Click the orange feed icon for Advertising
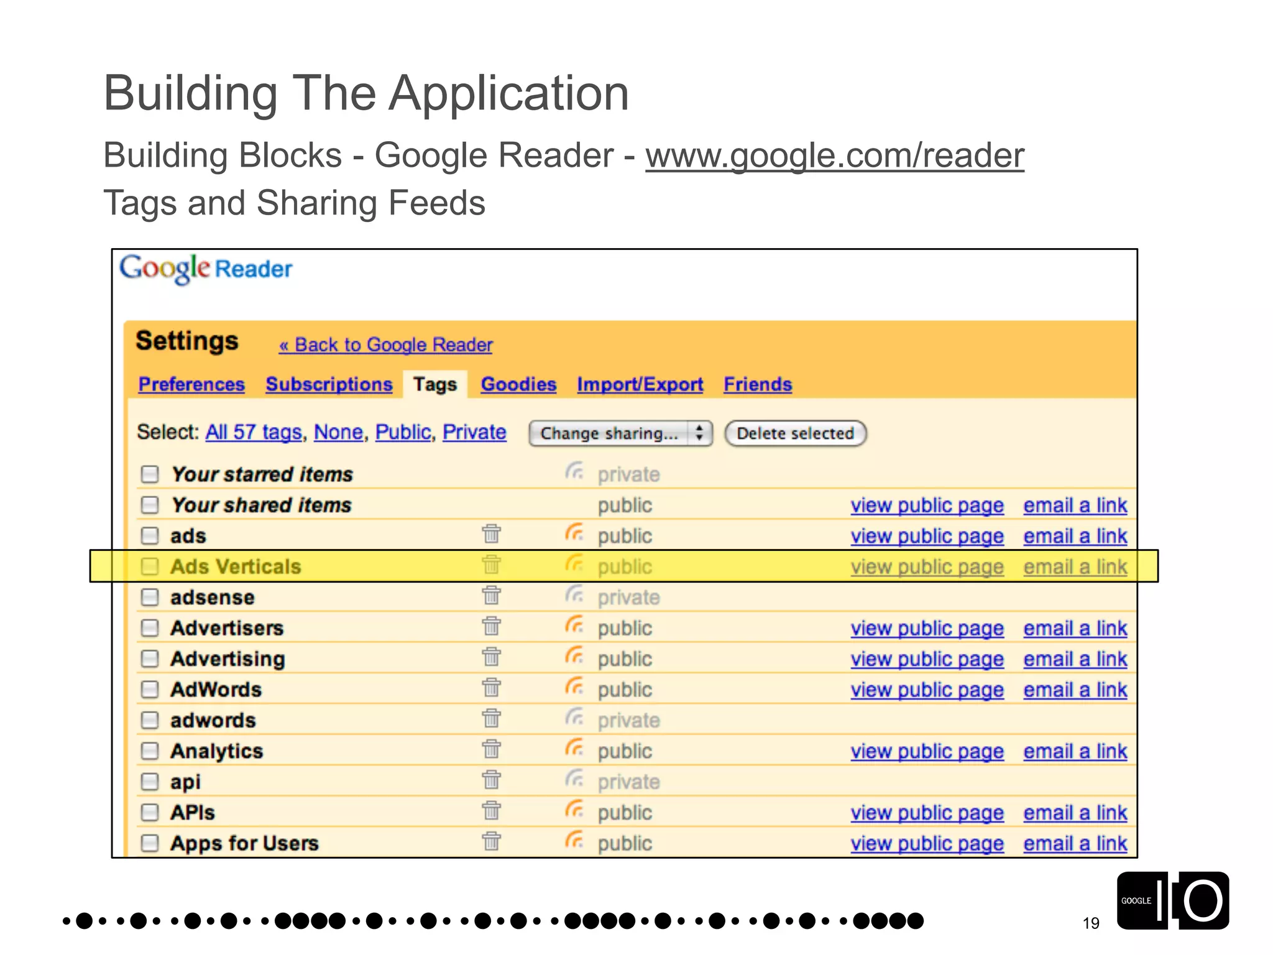Screen dimensions: 1273x955 click(x=574, y=656)
